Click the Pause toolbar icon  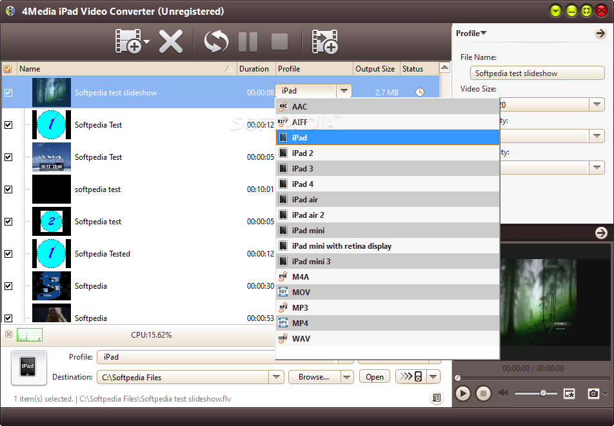[248, 41]
